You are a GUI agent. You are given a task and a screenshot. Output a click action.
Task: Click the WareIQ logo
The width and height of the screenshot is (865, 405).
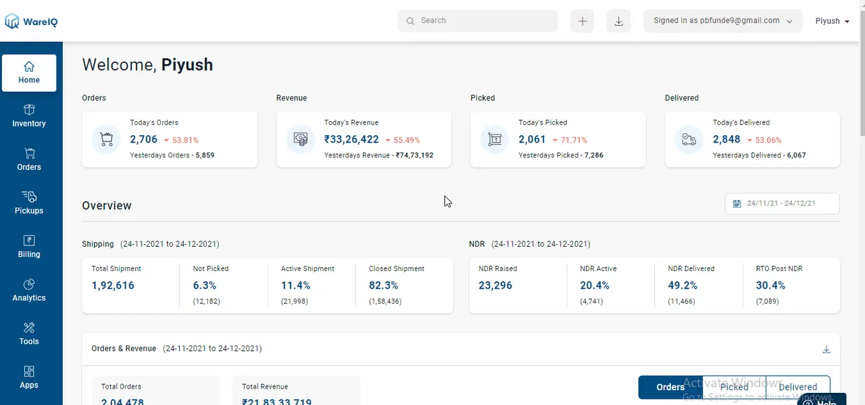pos(31,22)
